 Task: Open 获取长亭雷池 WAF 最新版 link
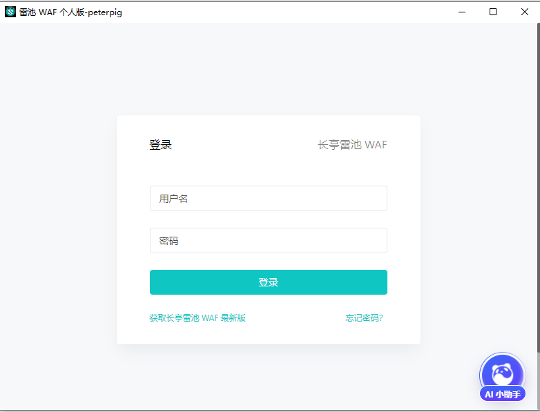coord(197,317)
